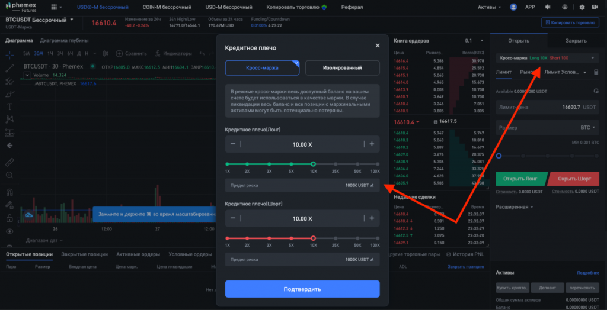Expand the BTCUSDT Бессрочный pair dropdown
Viewport: 607px width, 310px height.
(72, 20)
